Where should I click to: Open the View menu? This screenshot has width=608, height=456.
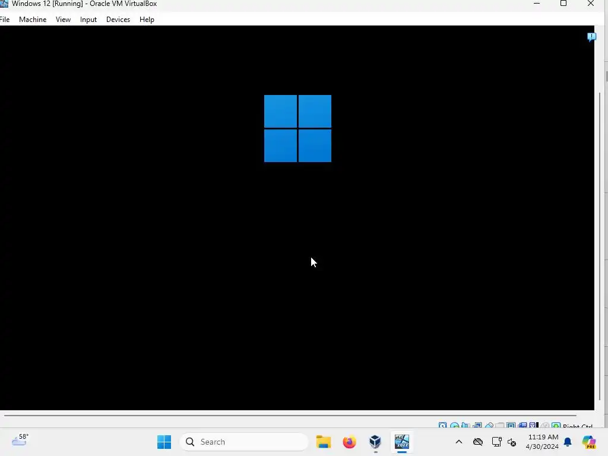pos(63,20)
